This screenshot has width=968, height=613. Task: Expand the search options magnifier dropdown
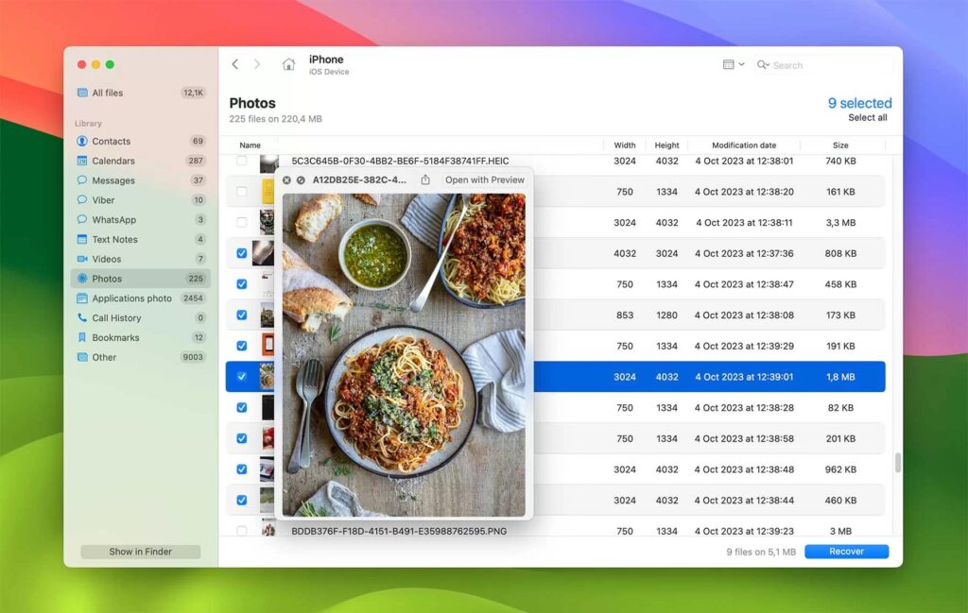click(x=763, y=65)
